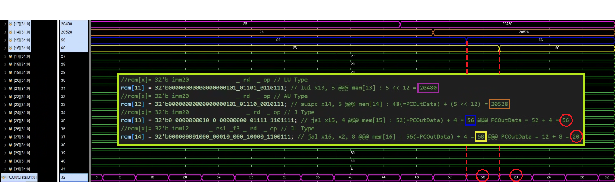Click the red-circled 56 on the PCOutData waveform
This screenshot has width=615, height=182.
click(483, 176)
